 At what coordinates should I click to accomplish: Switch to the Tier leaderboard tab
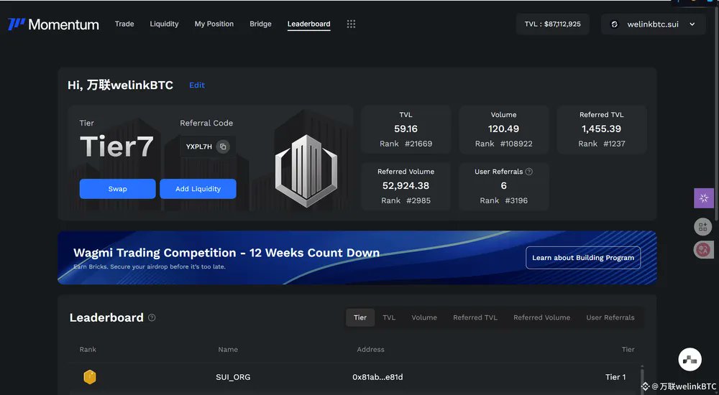click(360, 317)
